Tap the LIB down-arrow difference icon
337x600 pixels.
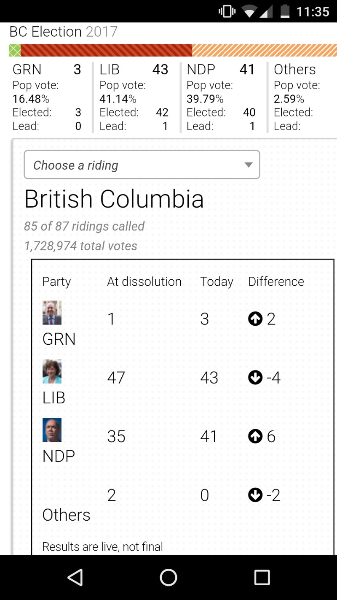(x=255, y=378)
